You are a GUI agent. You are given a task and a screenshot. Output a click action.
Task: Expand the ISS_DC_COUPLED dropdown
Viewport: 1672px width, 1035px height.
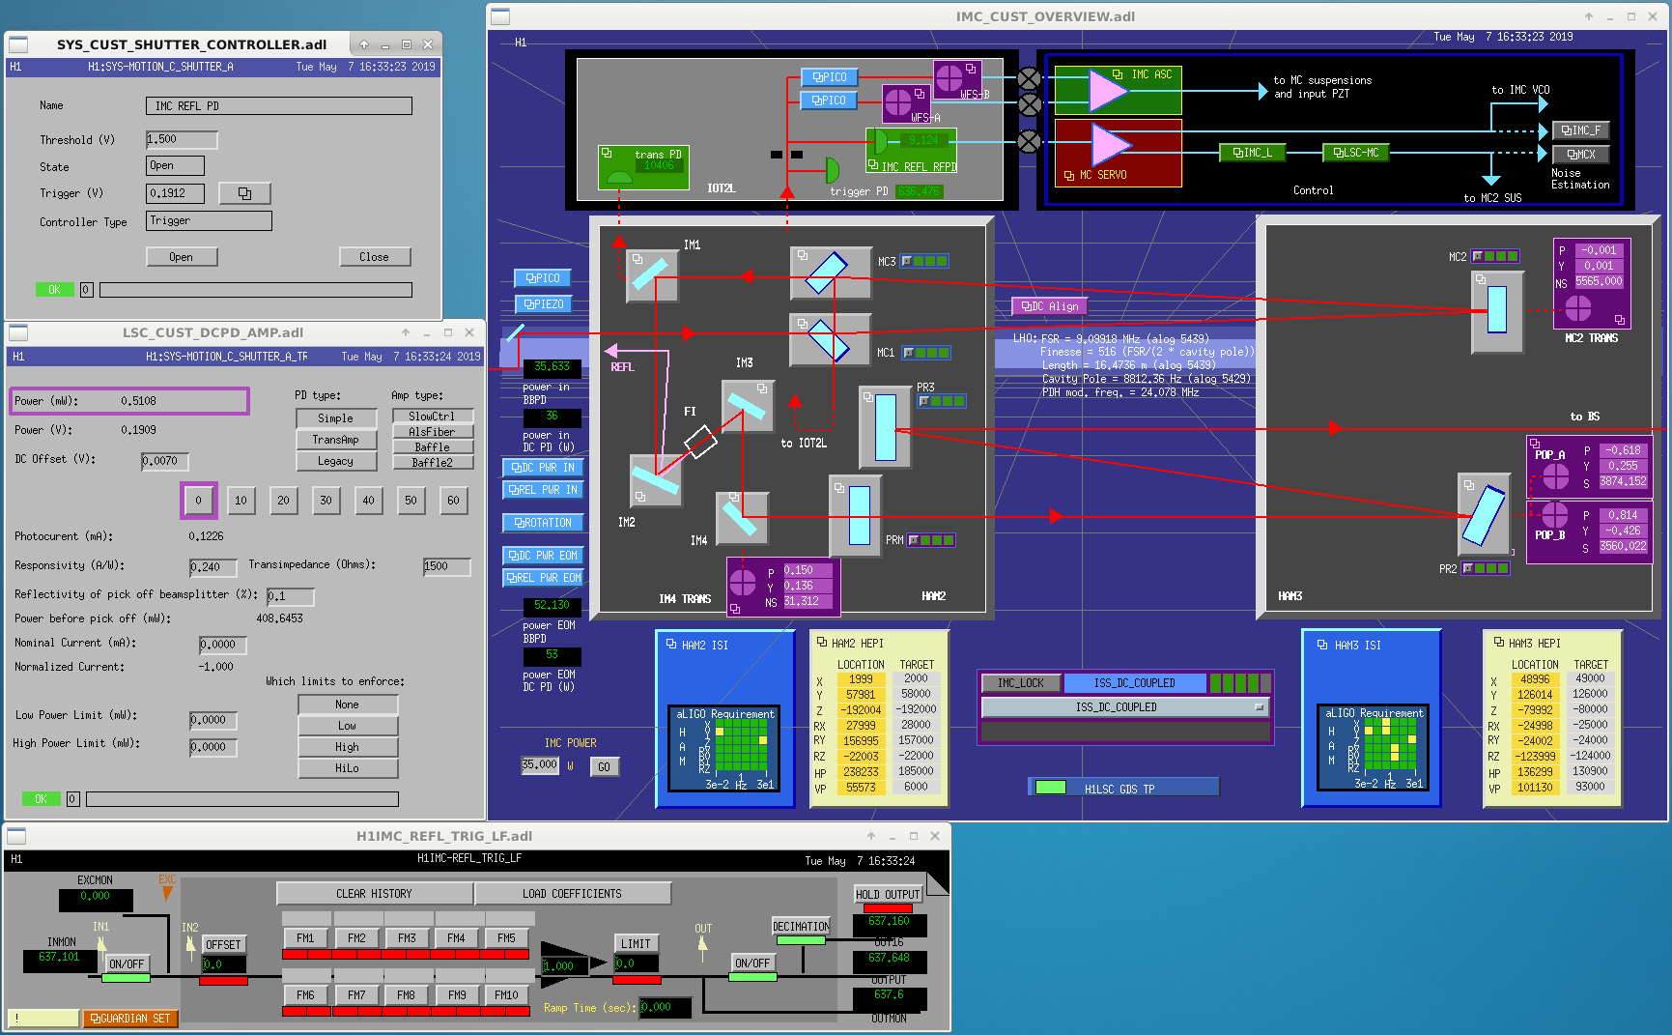(1124, 707)
